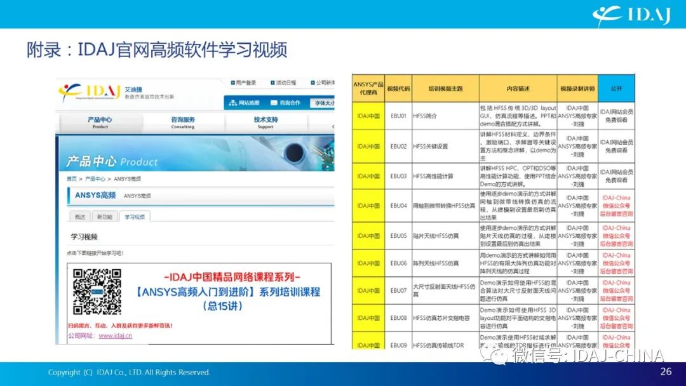This screenshot has width=686, height=386.
Task: Click the ANSYS高频 section heading
Action: 95,195
